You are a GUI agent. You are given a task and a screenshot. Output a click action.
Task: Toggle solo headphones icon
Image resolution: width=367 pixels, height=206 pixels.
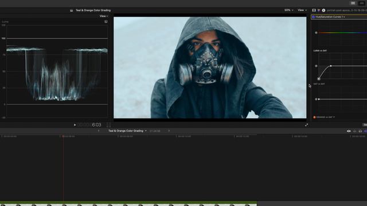(x=360, y=131)
